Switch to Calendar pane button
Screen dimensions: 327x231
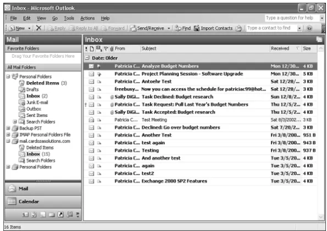43,201
